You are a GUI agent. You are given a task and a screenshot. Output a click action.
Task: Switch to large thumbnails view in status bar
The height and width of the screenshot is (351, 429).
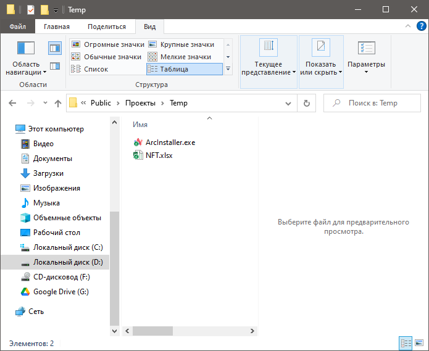[x=419, y=343]
